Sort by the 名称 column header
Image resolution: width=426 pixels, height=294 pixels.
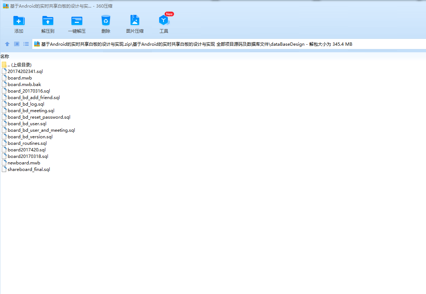5,57
